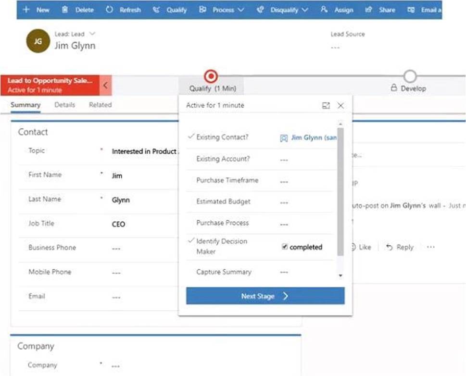
Task: Click the Develop stage circle
Action: [x=410, y=76]
